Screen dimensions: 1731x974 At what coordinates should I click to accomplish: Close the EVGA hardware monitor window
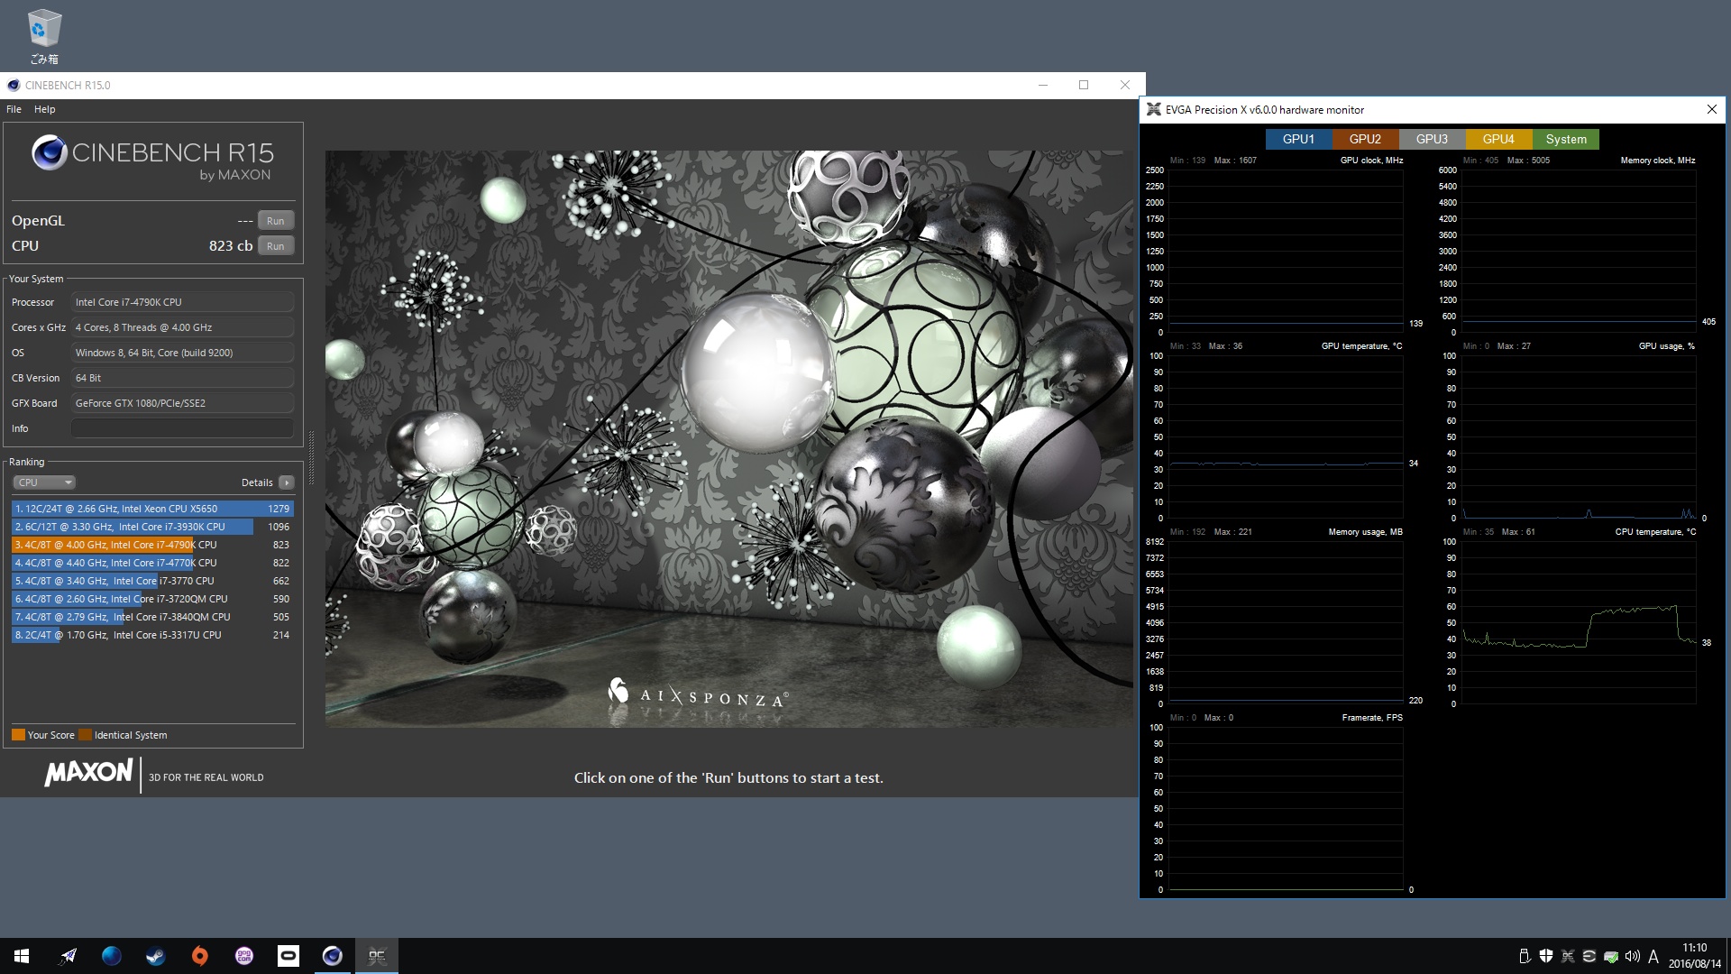1711,109
